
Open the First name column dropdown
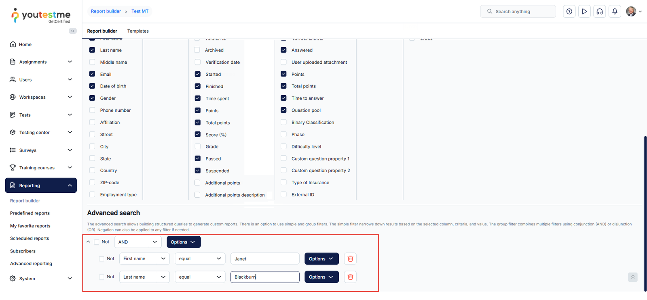144,259
